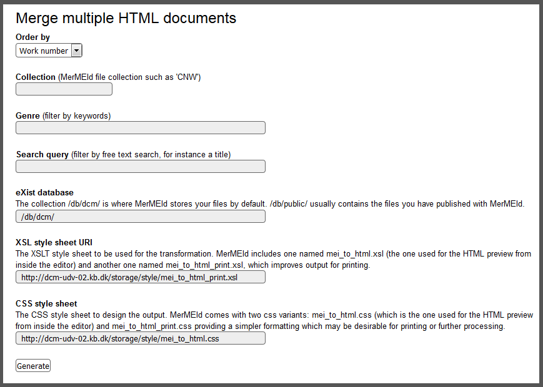The width and height of the screenshot is (543, 387).
Task: Click the "Merge multiple HTML documents" heading
Action: click(126, 18)
